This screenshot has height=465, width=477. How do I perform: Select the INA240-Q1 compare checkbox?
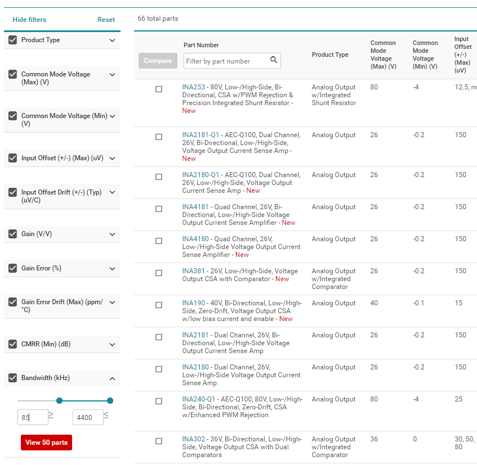[x=159, y=401]
